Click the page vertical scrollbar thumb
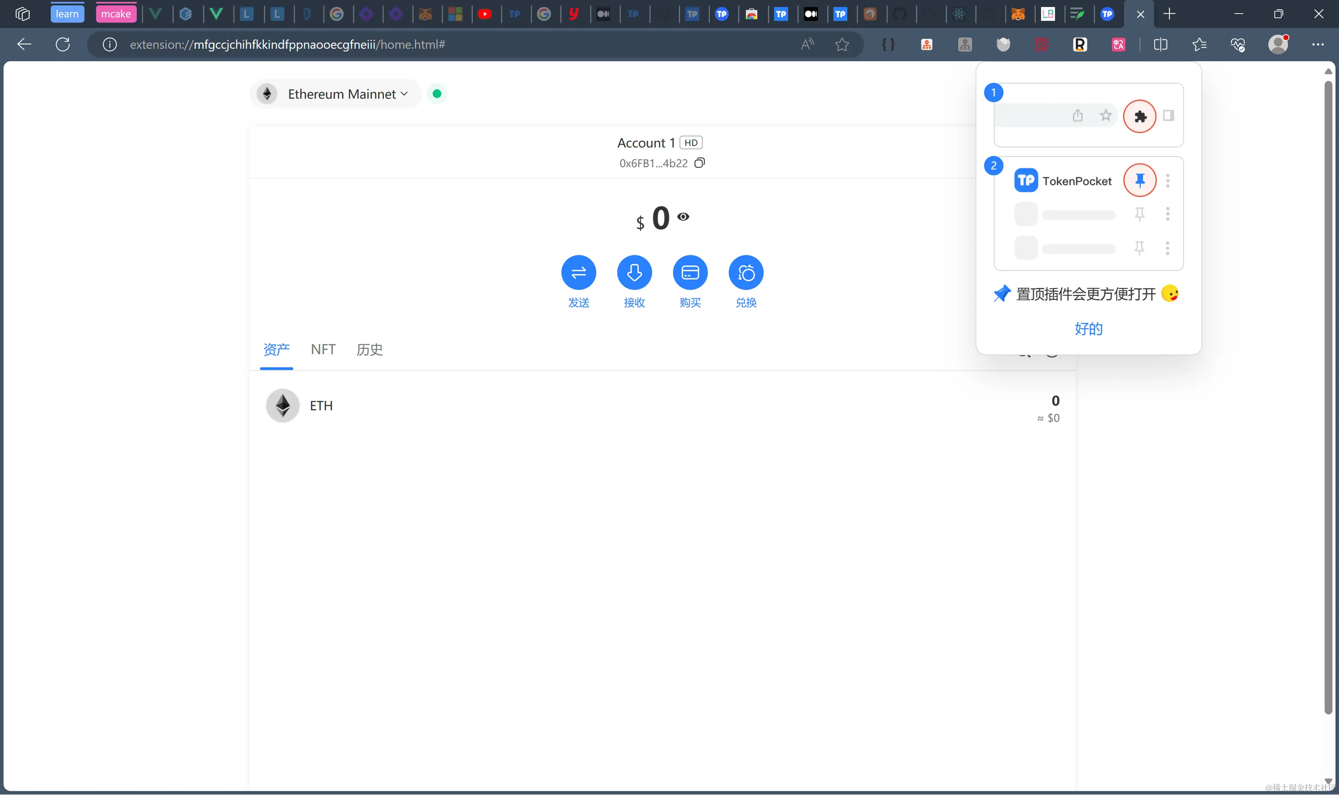This screenshot has width=1339, height=795. click(x=1328, y=396)
